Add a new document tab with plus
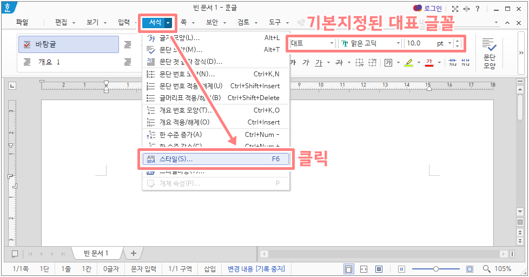Screen dimensions: 529x277 (133, 253)
